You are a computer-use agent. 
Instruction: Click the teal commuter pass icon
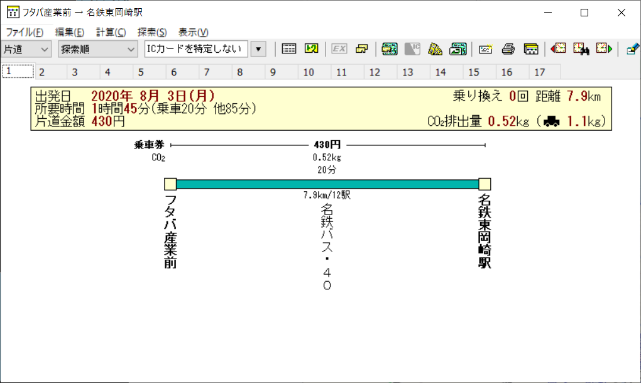pos(390,49)
